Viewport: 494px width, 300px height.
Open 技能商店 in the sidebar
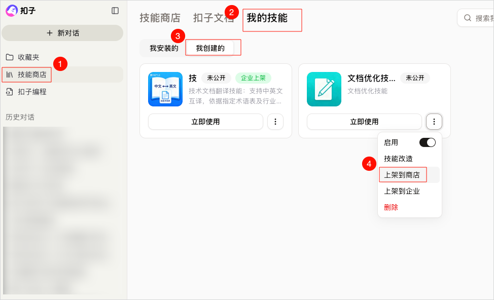coord(62,74)
